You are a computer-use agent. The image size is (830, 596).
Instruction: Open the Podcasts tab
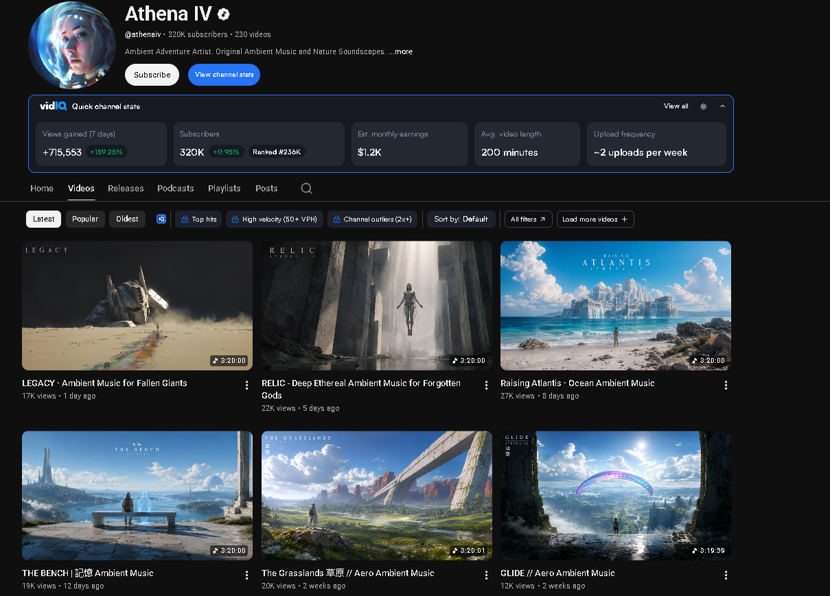[176, 188]
